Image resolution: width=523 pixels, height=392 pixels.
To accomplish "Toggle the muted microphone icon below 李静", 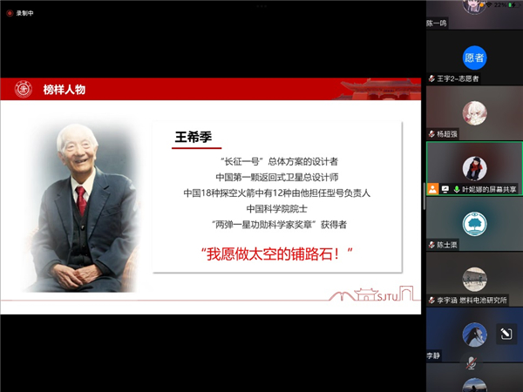I will [472, 362].
